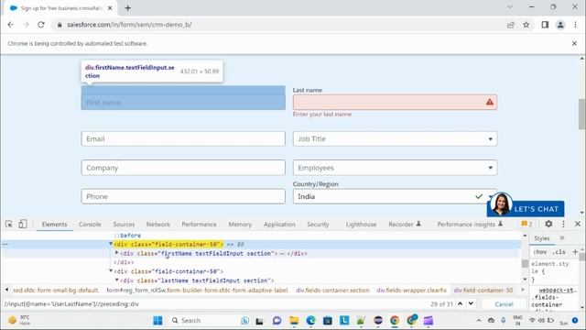The height and width of the screenshot is (330, 586).
Task: Close the Salesforce sign up tab
Action: pos(110,8)
